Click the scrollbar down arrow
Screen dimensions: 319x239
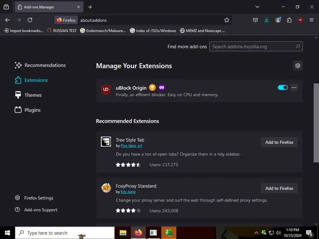pos(316,224)
